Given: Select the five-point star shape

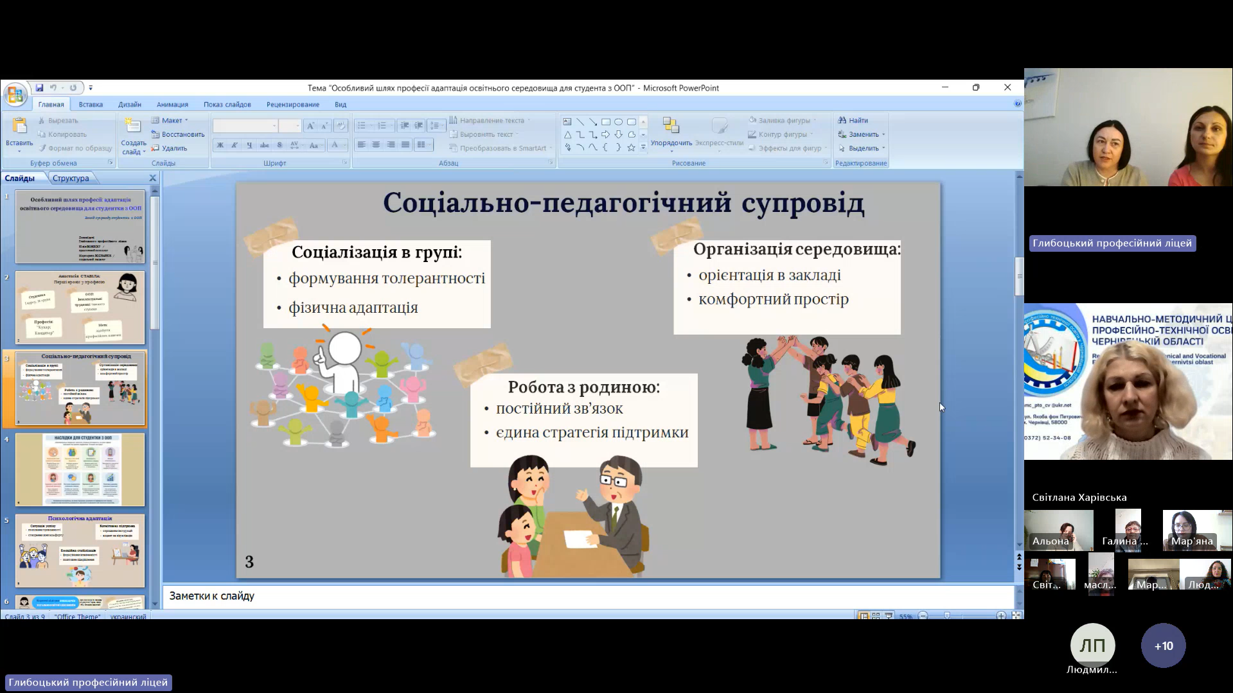Looking at the screenshot, I should click(631, 148).
